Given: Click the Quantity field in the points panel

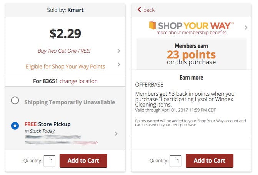Looking at the screenshot, I should [x=175, y=161].
